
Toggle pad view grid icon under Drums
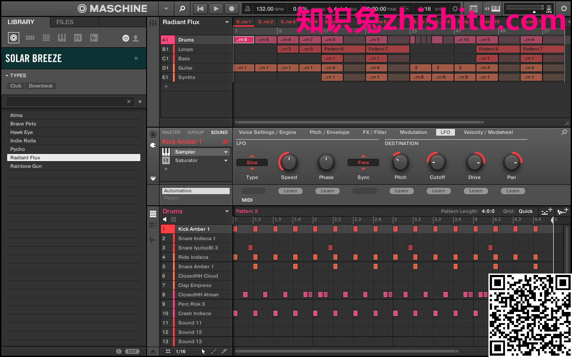(x=173, y=220)
